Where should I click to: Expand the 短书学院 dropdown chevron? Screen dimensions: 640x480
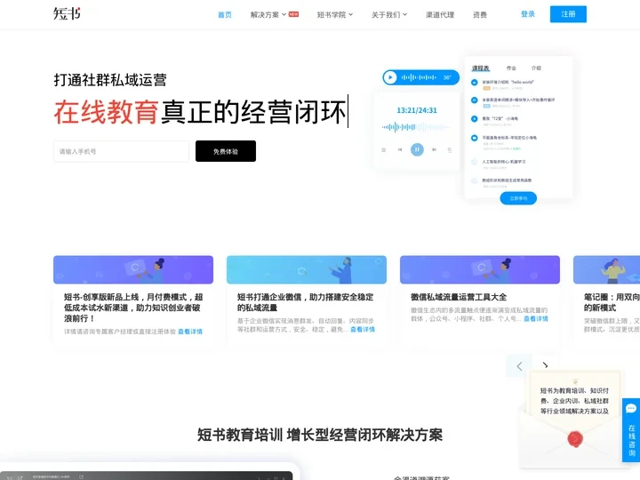tap(350, 15)
